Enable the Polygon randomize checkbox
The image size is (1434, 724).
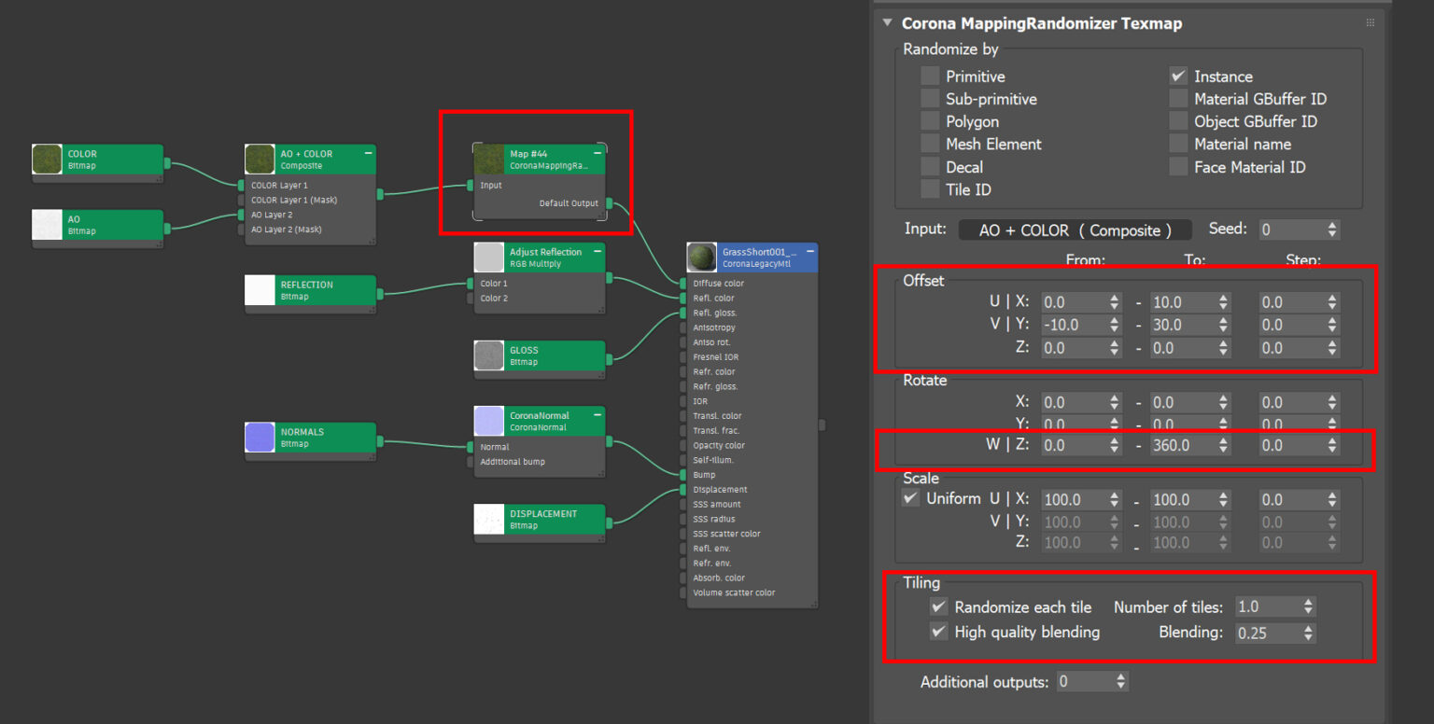pyautogui.click(x=930, y=121)
